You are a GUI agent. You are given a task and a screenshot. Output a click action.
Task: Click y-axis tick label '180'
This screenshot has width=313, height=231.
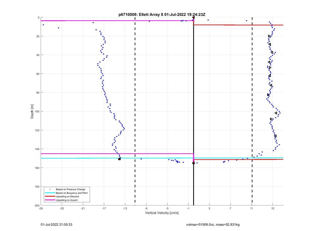37,187
